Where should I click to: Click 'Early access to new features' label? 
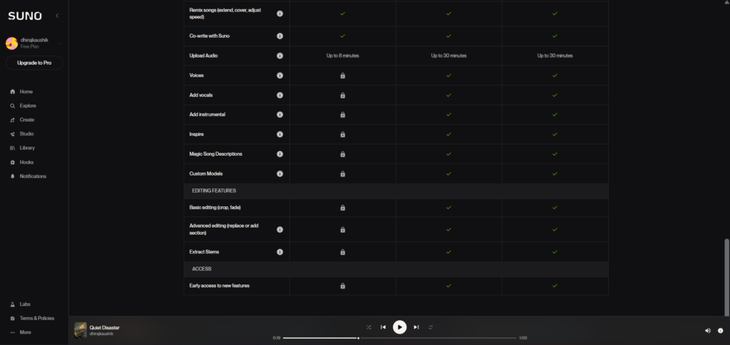click(x=220, y=285)
